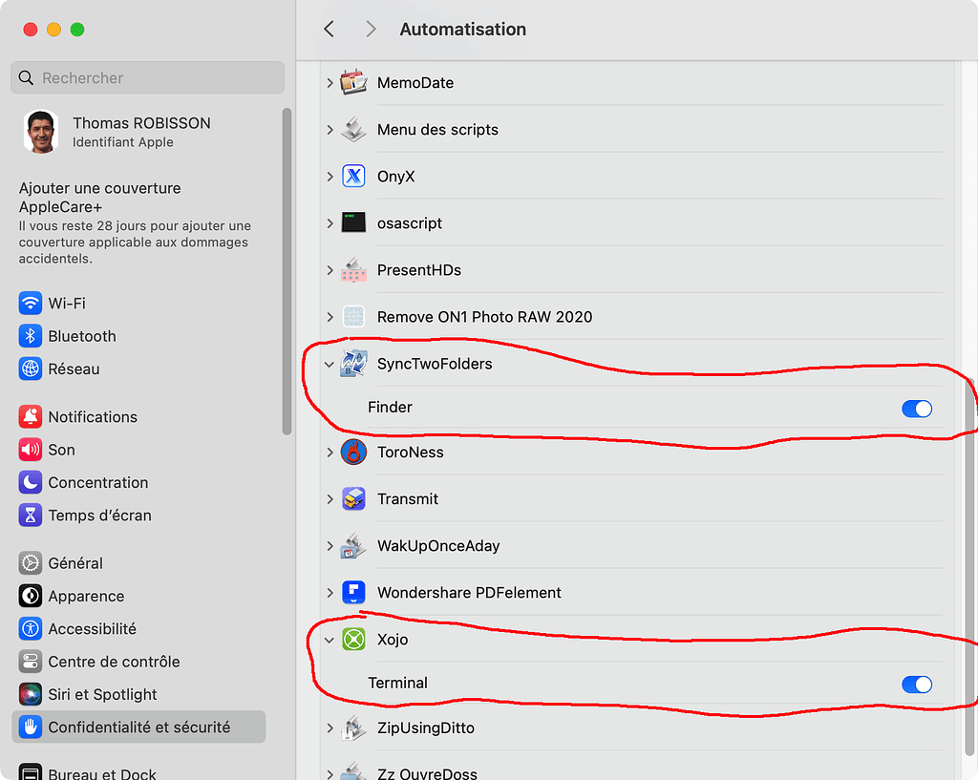Expand the ToroNess row chevron

(x=330, y=452)
